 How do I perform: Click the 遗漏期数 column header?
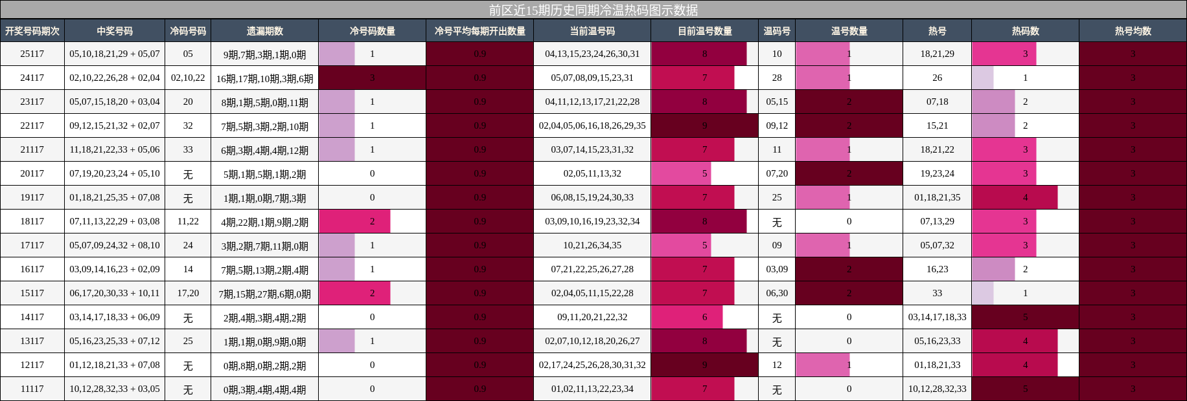[264, 31]
